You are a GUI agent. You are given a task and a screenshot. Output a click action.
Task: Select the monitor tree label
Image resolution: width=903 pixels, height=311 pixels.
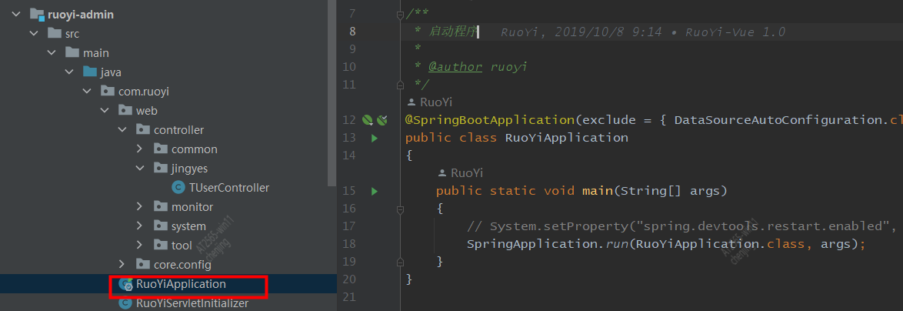(x=192, y=207)
